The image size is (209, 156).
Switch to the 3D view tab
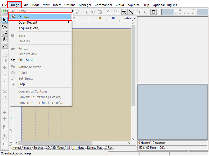(48, 148)
